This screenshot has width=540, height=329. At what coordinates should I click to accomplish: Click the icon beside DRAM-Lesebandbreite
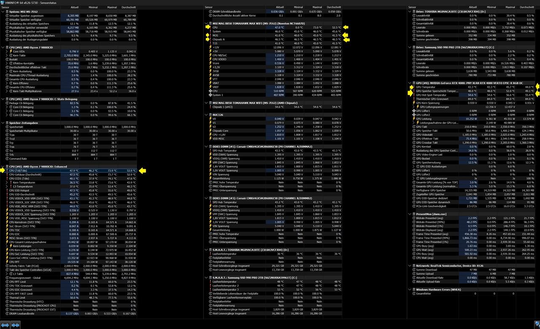pyautogui.click(x=7, y=313)
